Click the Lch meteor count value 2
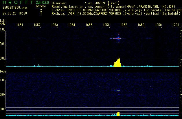This screenshot has width=182, height=119. (41, 10)
